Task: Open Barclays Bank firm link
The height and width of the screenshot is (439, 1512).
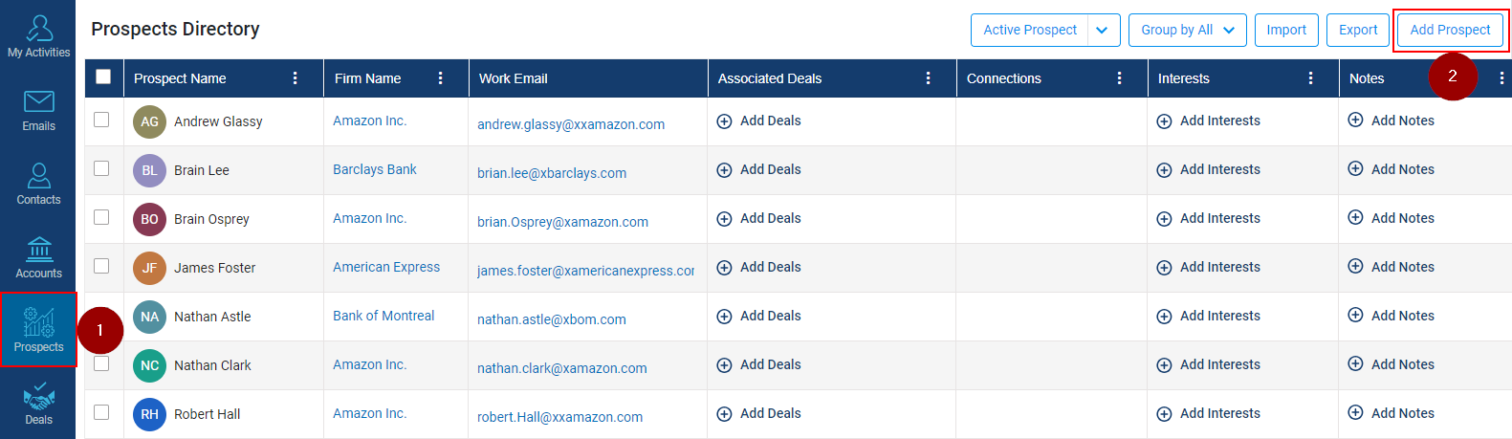Action: 375,169
